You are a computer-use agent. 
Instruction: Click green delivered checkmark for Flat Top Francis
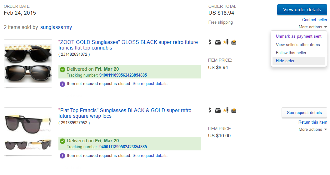click(x=62, y=141)
